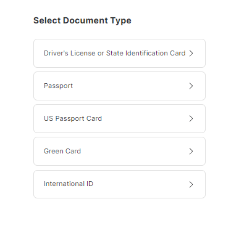This screenshot has height=236, width=231.
Task: Click the "International ID" label text
Action: 69,184
